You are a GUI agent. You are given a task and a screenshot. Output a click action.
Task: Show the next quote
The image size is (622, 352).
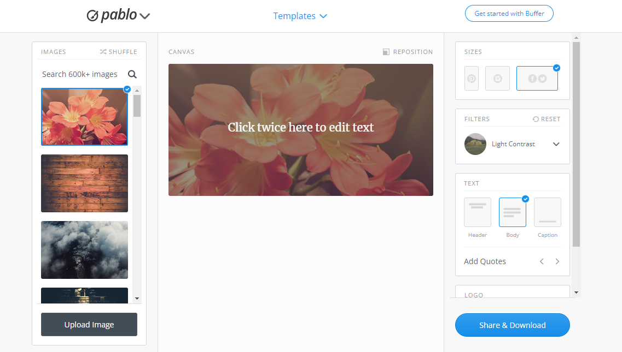[x=557, y=261]
